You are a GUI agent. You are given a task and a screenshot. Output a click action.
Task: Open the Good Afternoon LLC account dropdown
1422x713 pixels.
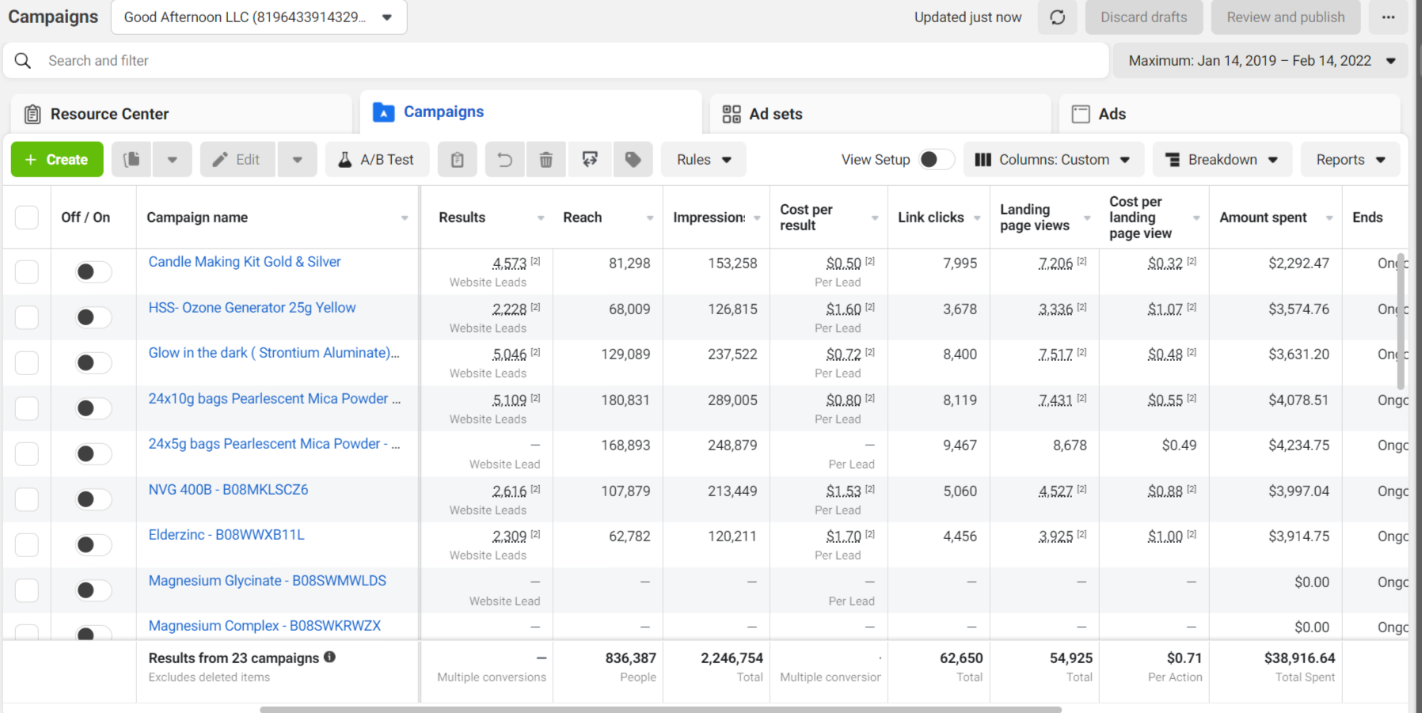(x=259, y=17)
